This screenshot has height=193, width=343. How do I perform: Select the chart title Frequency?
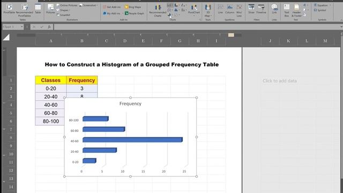click(130, 103)
